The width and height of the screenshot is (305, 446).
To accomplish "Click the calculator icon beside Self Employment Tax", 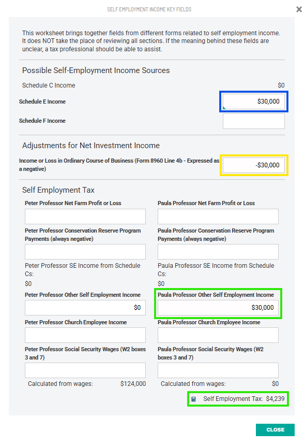I will coord(193,399).
